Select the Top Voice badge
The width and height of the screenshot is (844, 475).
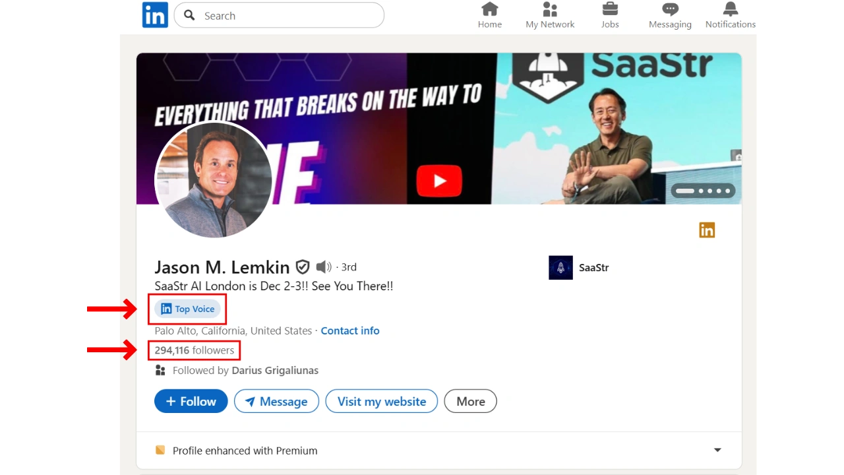188,309
